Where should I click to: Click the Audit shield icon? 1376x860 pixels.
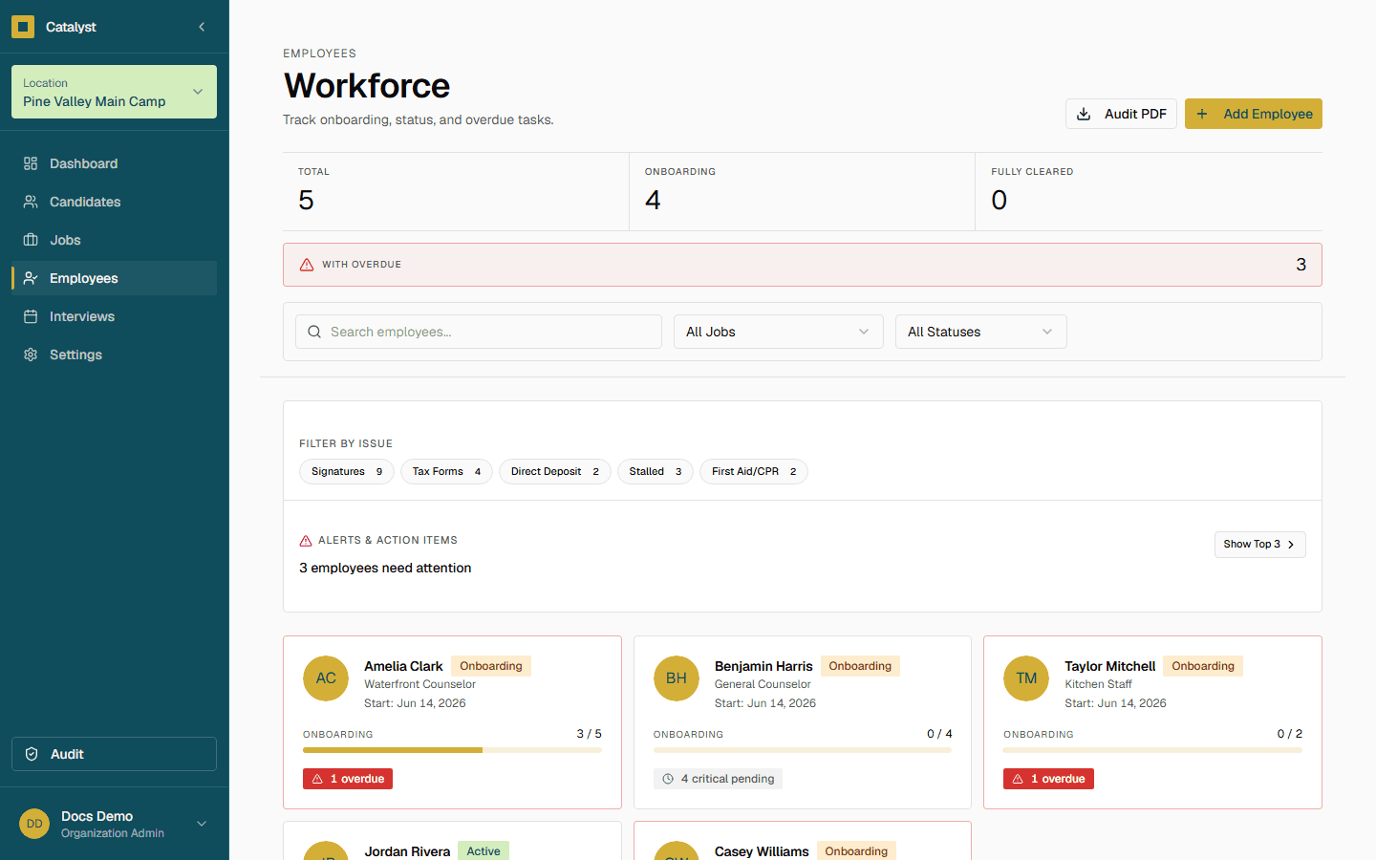32,754
